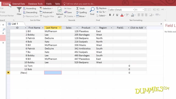Open the Last Name column dropdown
176x99 pixels.
60,28
